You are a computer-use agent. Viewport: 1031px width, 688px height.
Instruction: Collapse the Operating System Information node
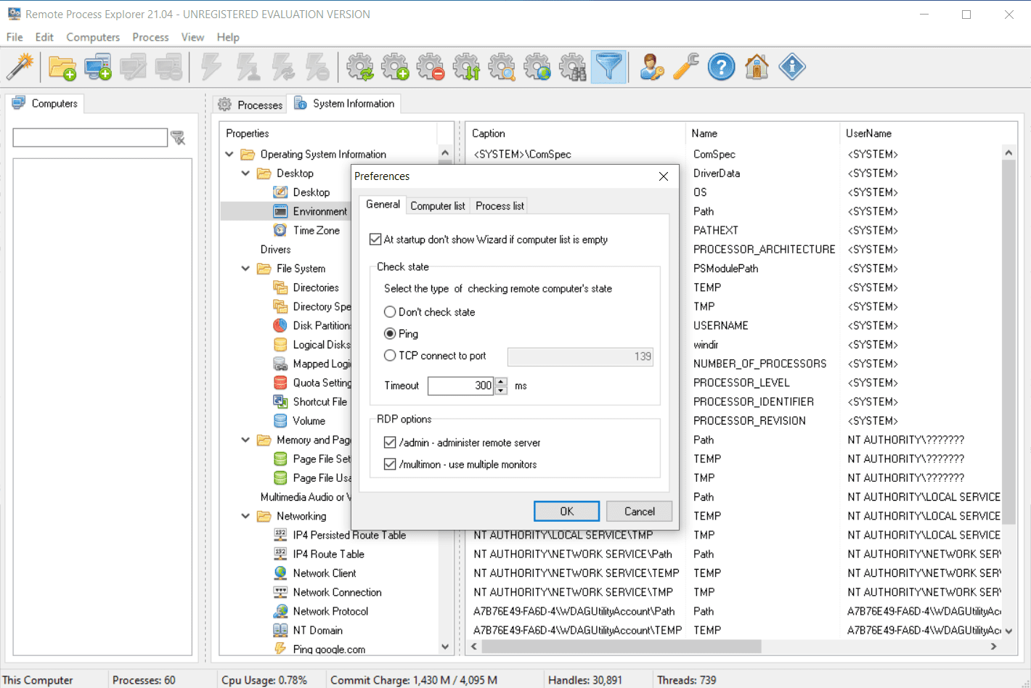pos(229,154)
